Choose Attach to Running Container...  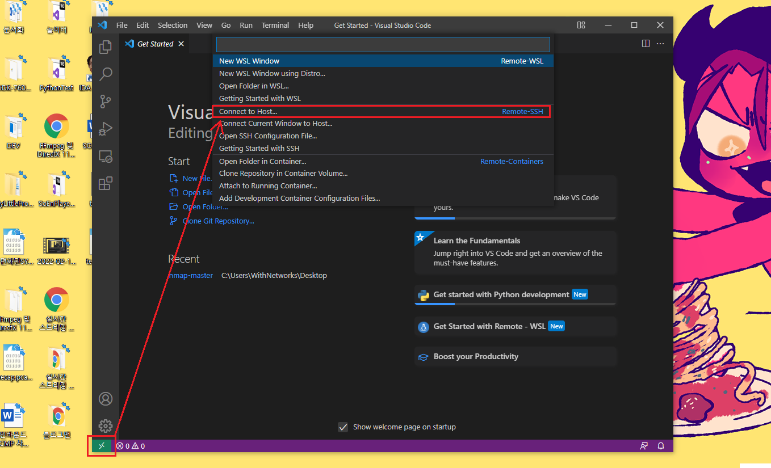[383, 185]
